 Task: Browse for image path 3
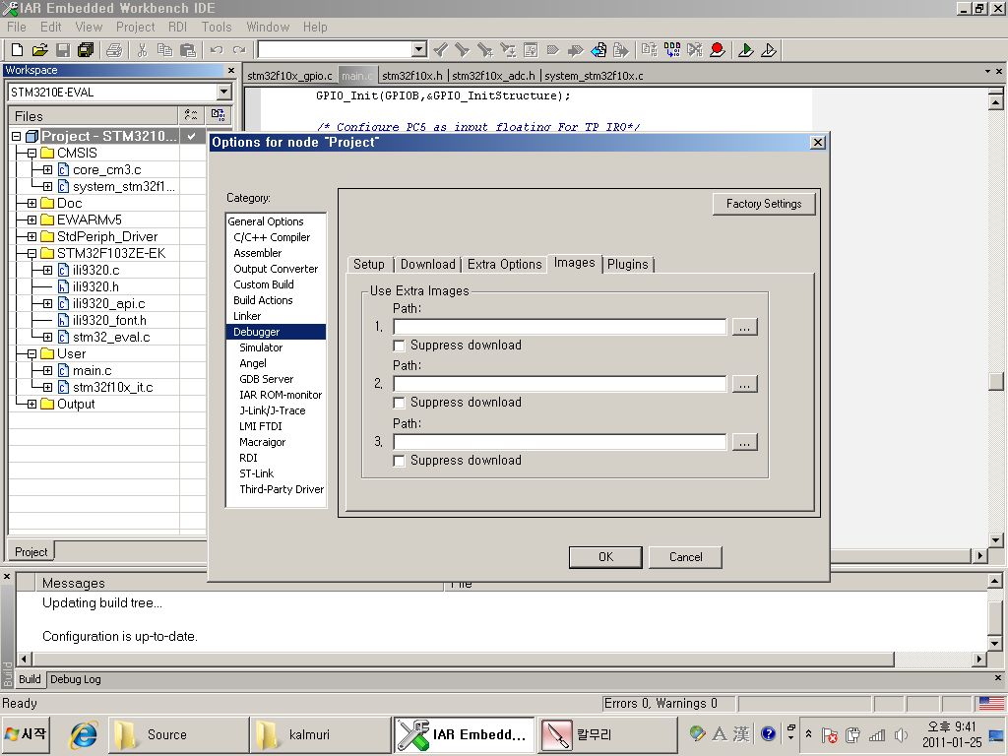point(744,442)
